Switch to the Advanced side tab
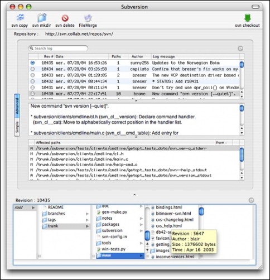The width and height of the screenshot is (270, 280). [x=17, y=106]
